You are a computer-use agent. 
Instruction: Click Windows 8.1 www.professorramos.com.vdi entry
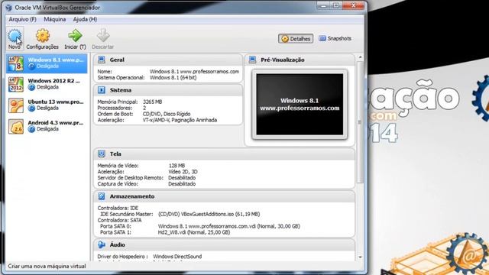coord(229,226)
